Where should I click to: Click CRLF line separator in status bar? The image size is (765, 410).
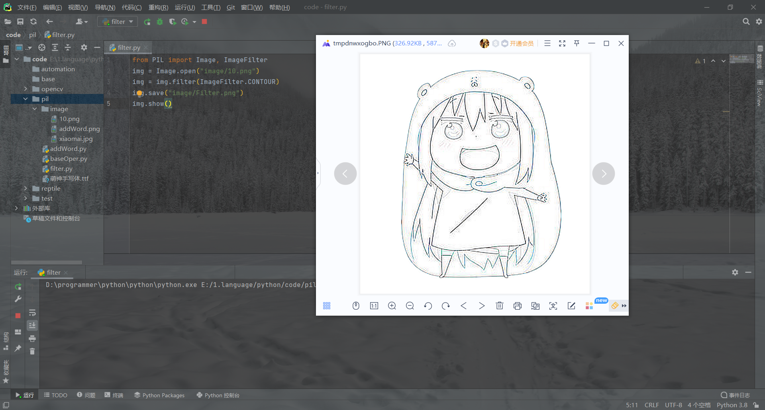(652, 405)
